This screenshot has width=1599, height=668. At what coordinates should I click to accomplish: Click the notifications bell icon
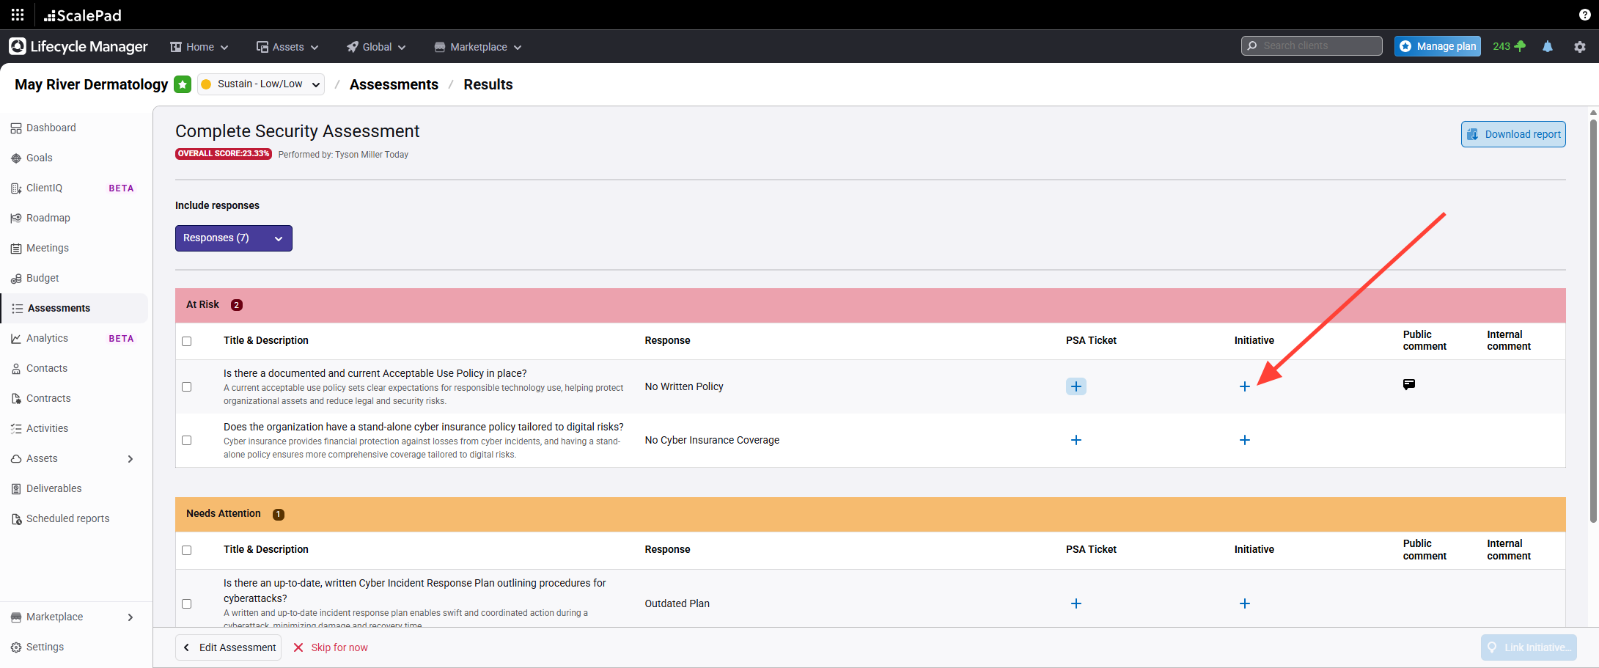click(x=1548, y=46)
